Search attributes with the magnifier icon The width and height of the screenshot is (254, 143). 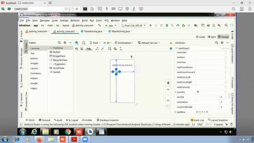click(x=217, y=43)
